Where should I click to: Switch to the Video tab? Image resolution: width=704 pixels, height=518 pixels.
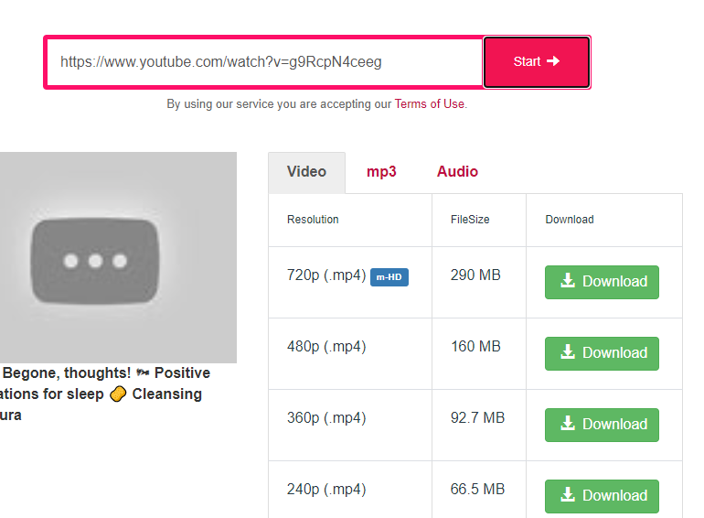306,173
